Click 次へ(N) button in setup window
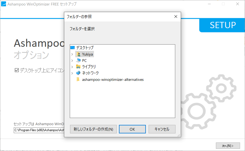The width and height of the screenshot is (245, 151). click(x=228, y=146)
